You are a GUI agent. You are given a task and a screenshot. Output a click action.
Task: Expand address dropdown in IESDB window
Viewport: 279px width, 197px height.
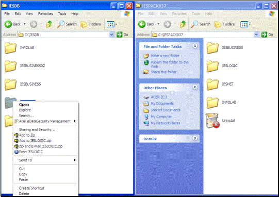pyautogui.click(x=112, y=35)
